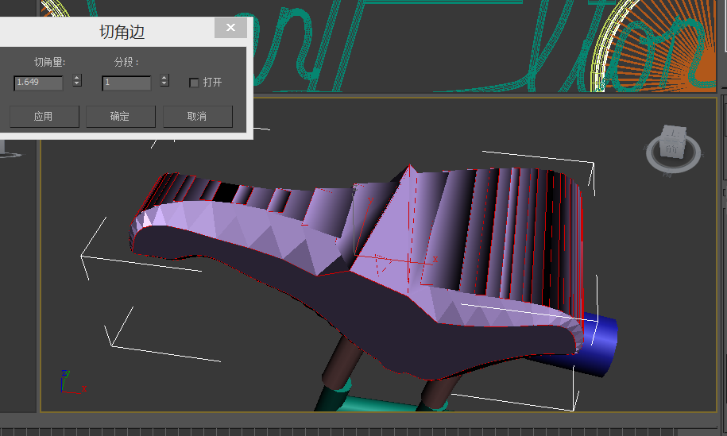
Task: Increase the 切角量 chamfer amount with the up spinner arrow
Action: pos(77,77)
